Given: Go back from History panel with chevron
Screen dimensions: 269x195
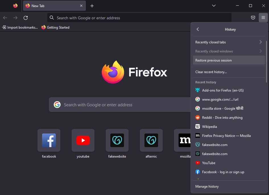Looking at the screenshot, I should 198,29.
